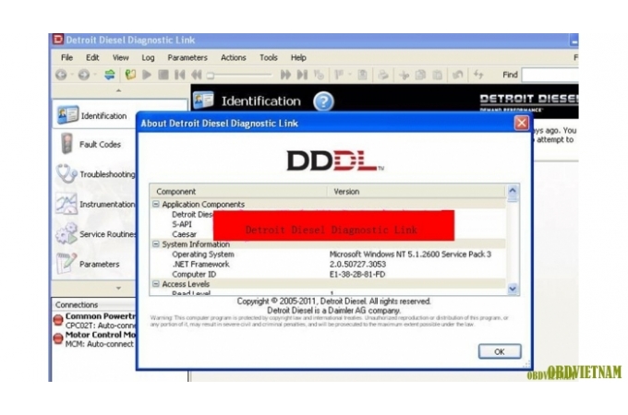Collapse the Application Components group
The image size is (628, 415).
155,204
